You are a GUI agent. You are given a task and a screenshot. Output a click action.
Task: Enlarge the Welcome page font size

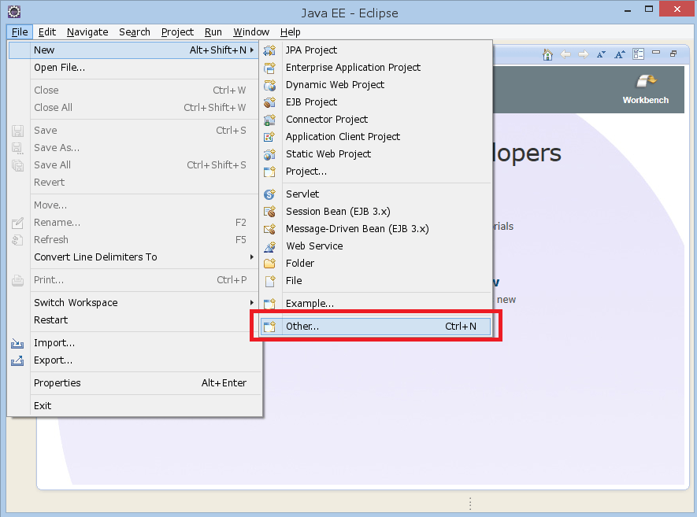tap(620, 54)
